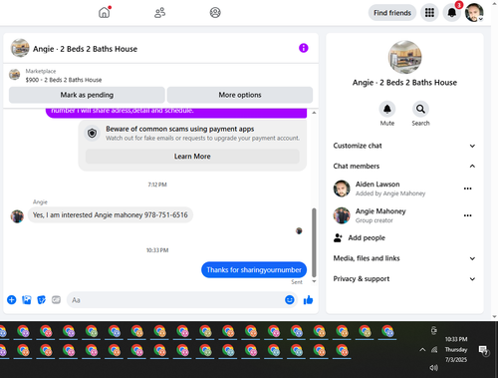Open the plus more actions icon
The image size is (498, 378).
[12, 300]
